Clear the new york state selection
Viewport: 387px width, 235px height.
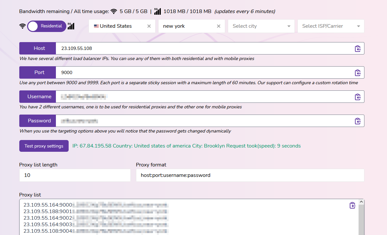(x=218, y=26)
